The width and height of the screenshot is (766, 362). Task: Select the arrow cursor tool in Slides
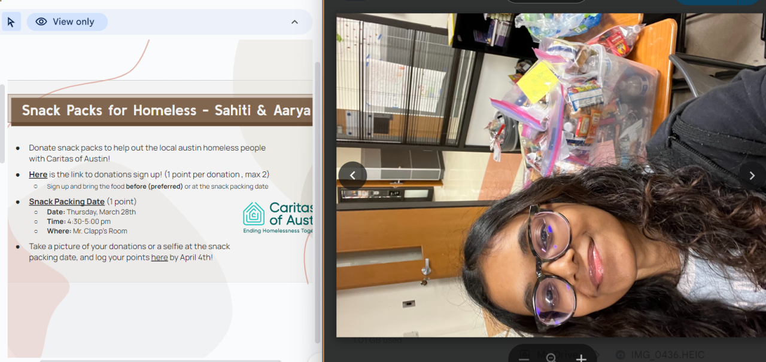[x=11, y=22]
